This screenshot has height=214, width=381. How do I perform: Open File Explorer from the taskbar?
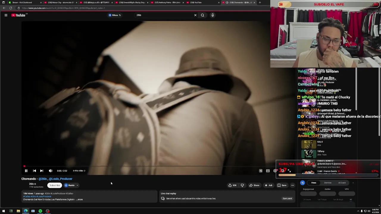tap(18, 211)
